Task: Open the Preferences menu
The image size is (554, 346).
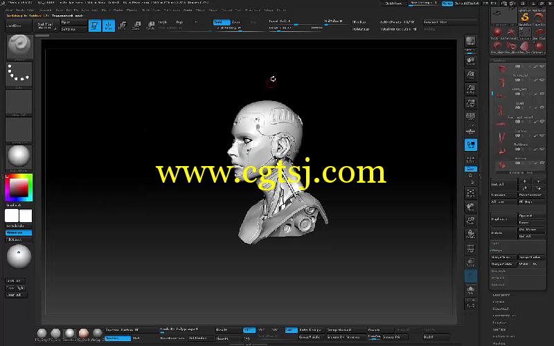Action: [172, 10]
